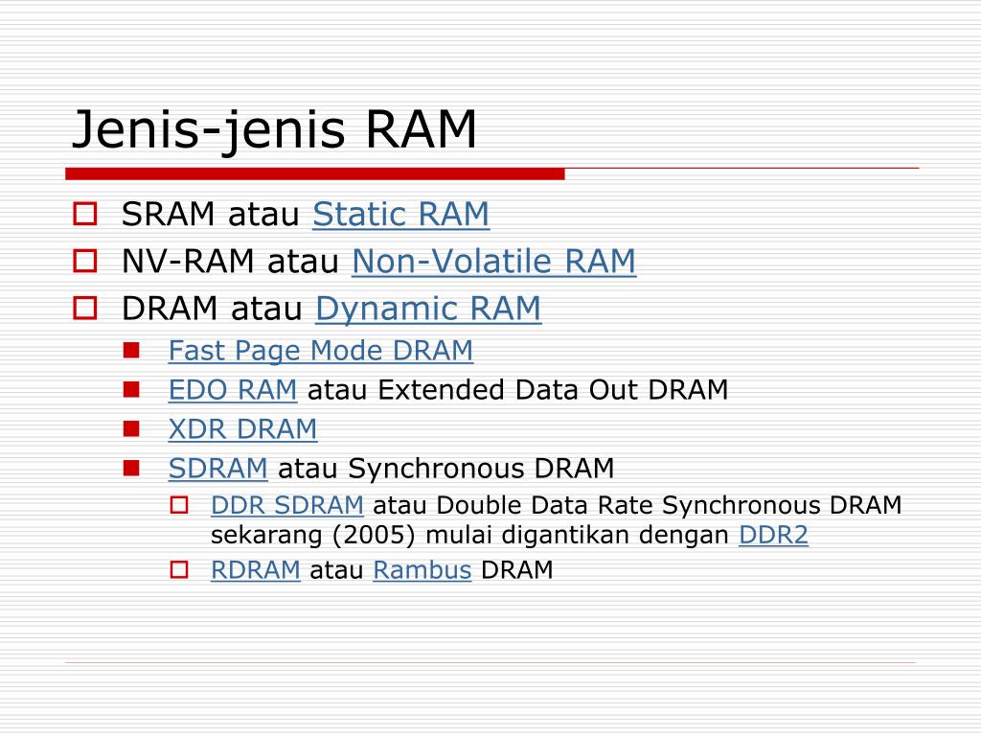This screenshot has width=981, height=736.
Task: Click the SDRAM hyperlink
Action: (x=217, y=468)
